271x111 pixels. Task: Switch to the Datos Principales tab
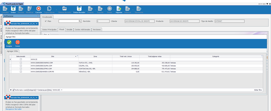pos(49,30)
